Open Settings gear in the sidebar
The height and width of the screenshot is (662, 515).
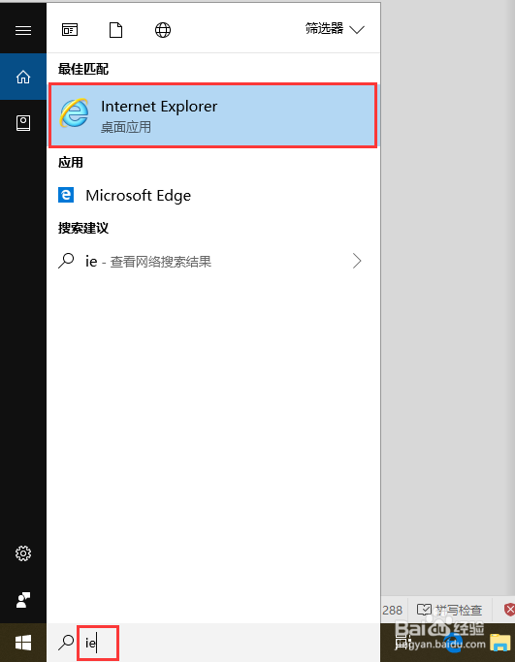tap(23, 553)
